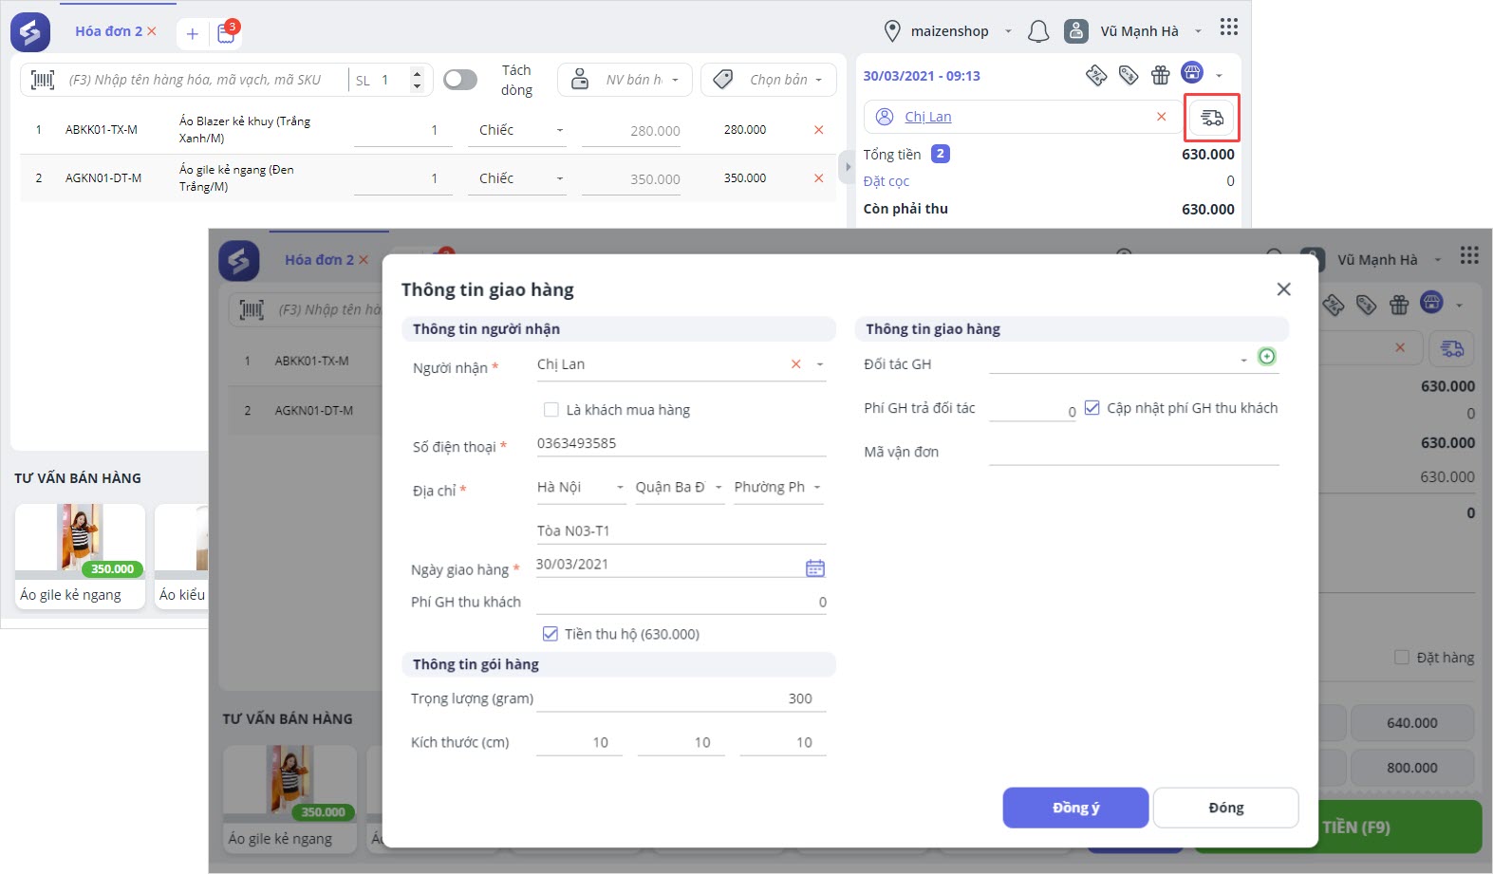Delete the ABKK01-TX-M row in the top sales screen
The width and height of the screenshot is (1493, 874).
pyautogui.click(x=819, y=130)
